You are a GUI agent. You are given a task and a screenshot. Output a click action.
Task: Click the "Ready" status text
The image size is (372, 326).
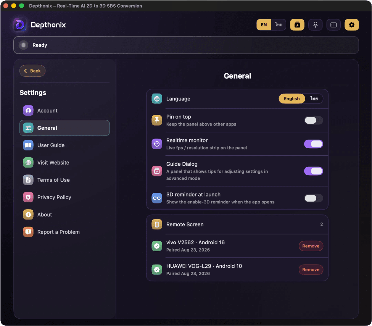pyautogui.click(x=40, y=45)
